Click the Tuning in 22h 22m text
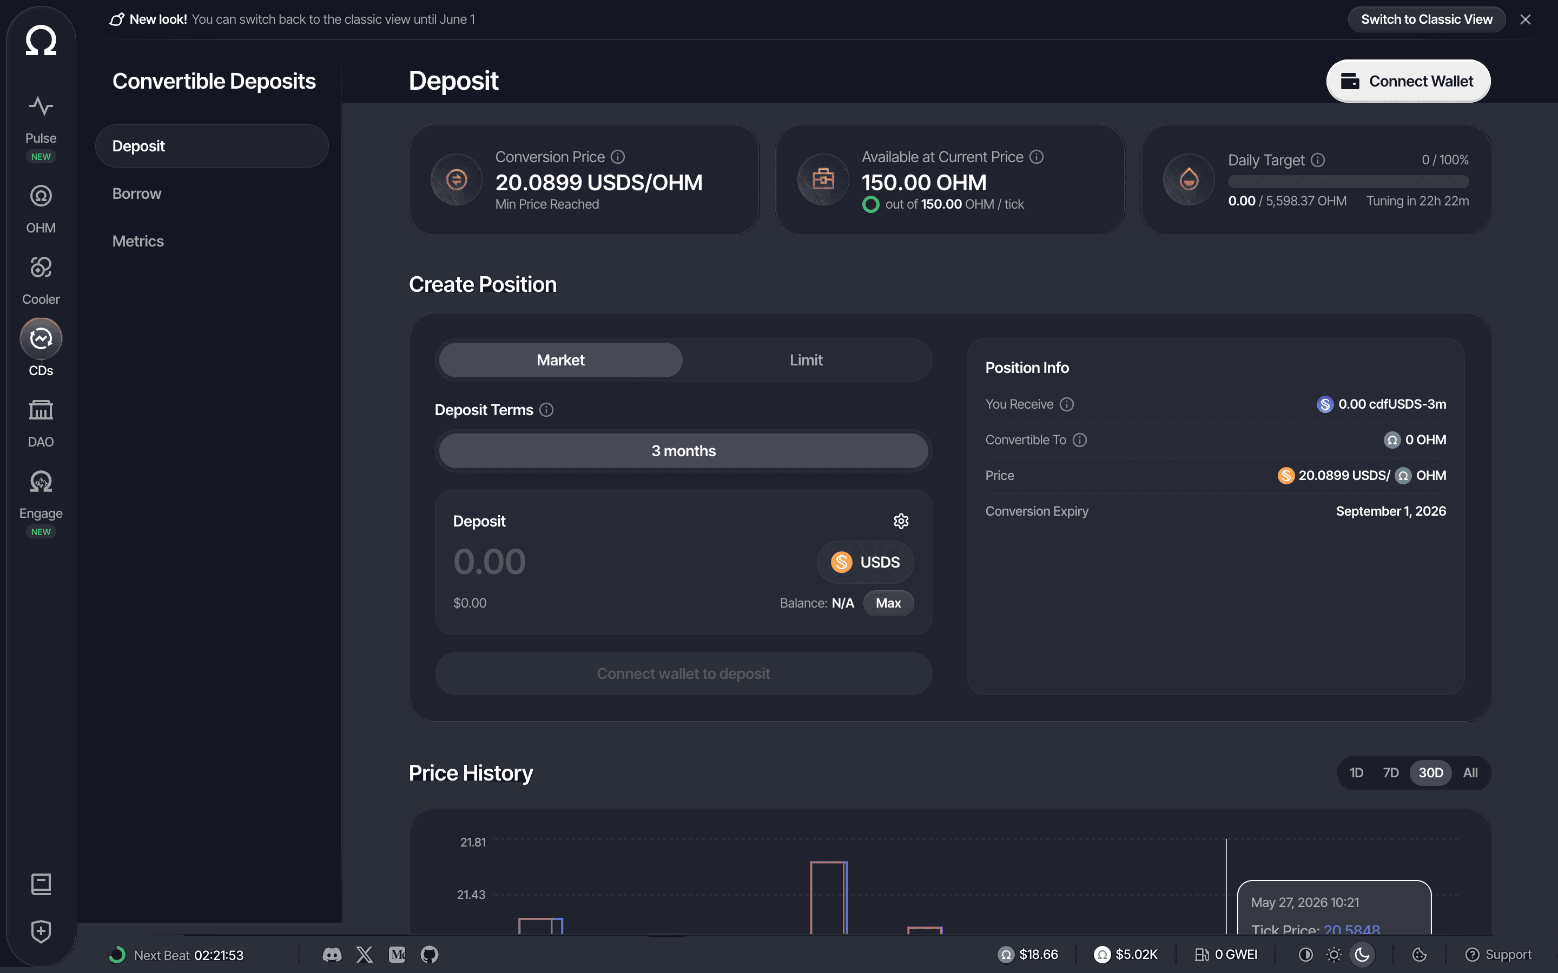The width and height of the screenshot is (1558, 973). (x=1418, y=202)
